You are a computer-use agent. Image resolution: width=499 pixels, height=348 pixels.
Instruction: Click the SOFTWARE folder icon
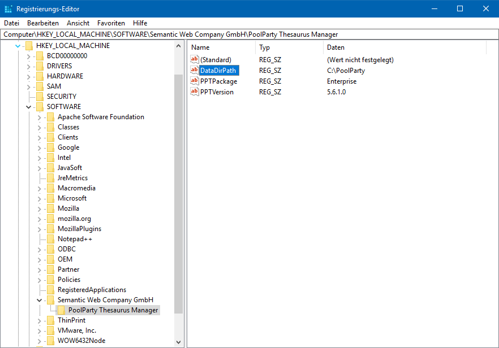click(40, 107)
